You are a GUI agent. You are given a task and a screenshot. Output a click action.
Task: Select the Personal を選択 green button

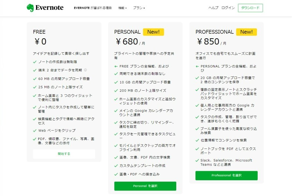coord(145,186)
